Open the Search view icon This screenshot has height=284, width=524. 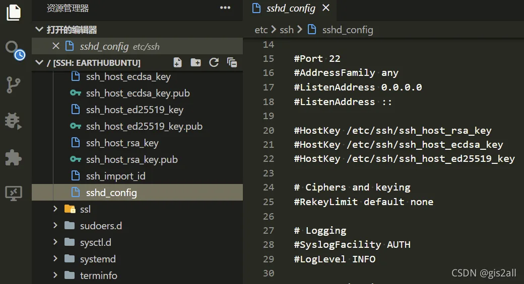coord(15,50)
